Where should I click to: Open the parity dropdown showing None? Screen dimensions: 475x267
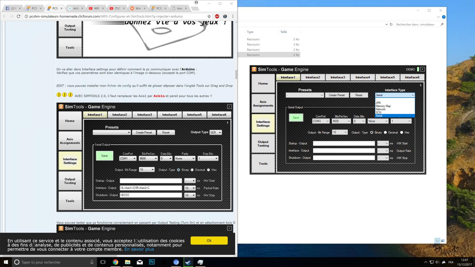point(378,121)
